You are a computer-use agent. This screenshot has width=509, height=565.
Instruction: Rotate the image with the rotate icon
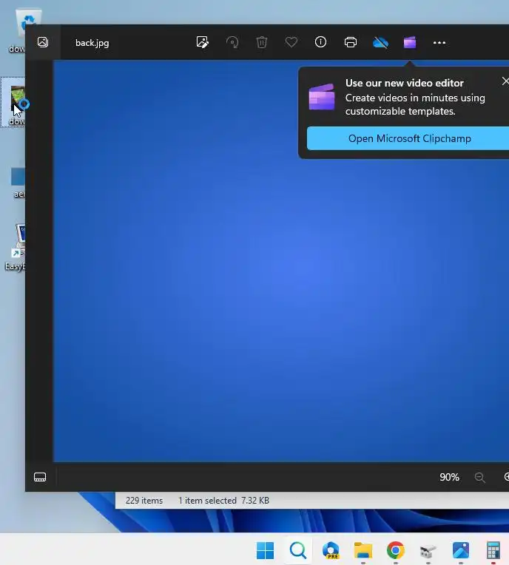tap(232, 42)
